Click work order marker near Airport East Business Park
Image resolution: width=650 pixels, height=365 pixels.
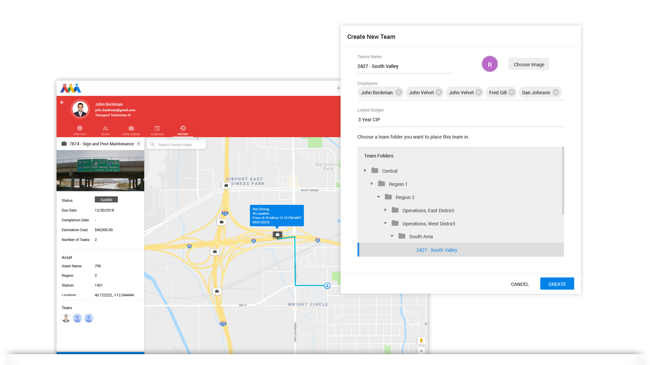(226, 186)
